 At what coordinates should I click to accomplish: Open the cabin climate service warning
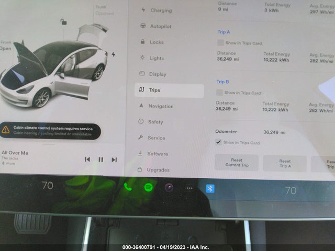coord(50,131)
